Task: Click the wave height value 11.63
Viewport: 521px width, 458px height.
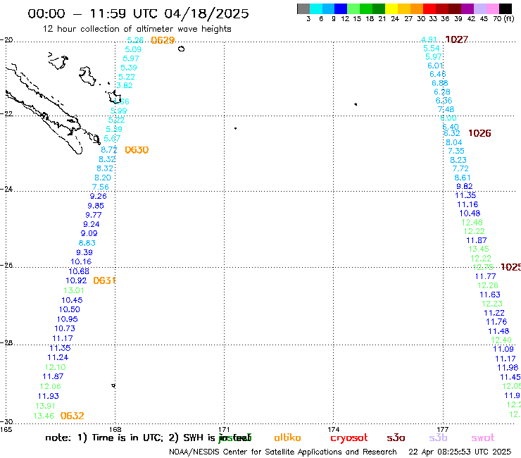Action: point(490,295)
